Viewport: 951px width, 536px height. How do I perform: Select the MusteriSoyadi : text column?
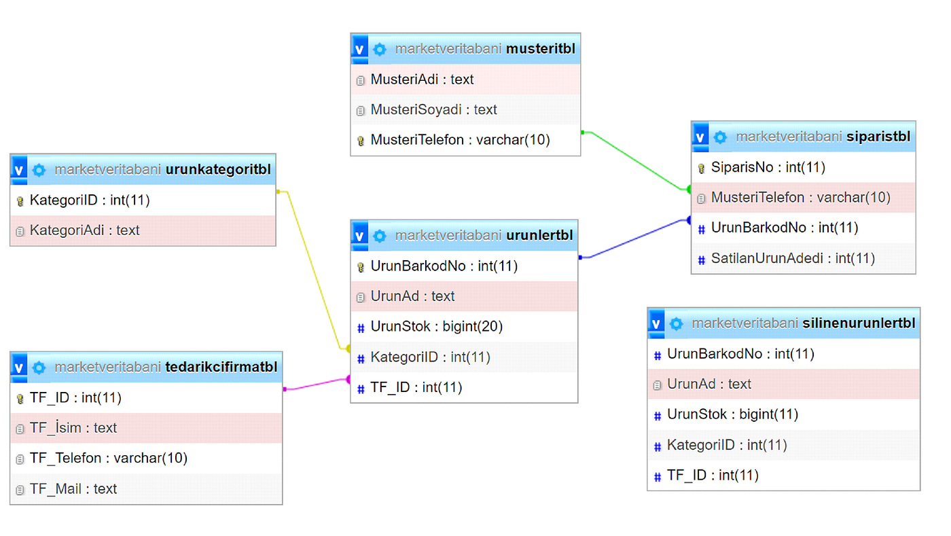465,109
